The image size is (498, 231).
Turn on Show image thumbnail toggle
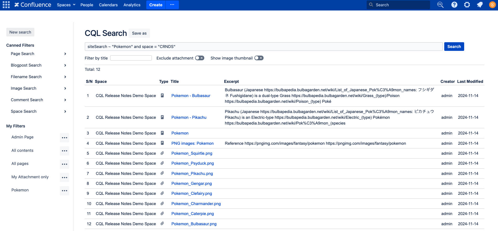pos(259,58)
